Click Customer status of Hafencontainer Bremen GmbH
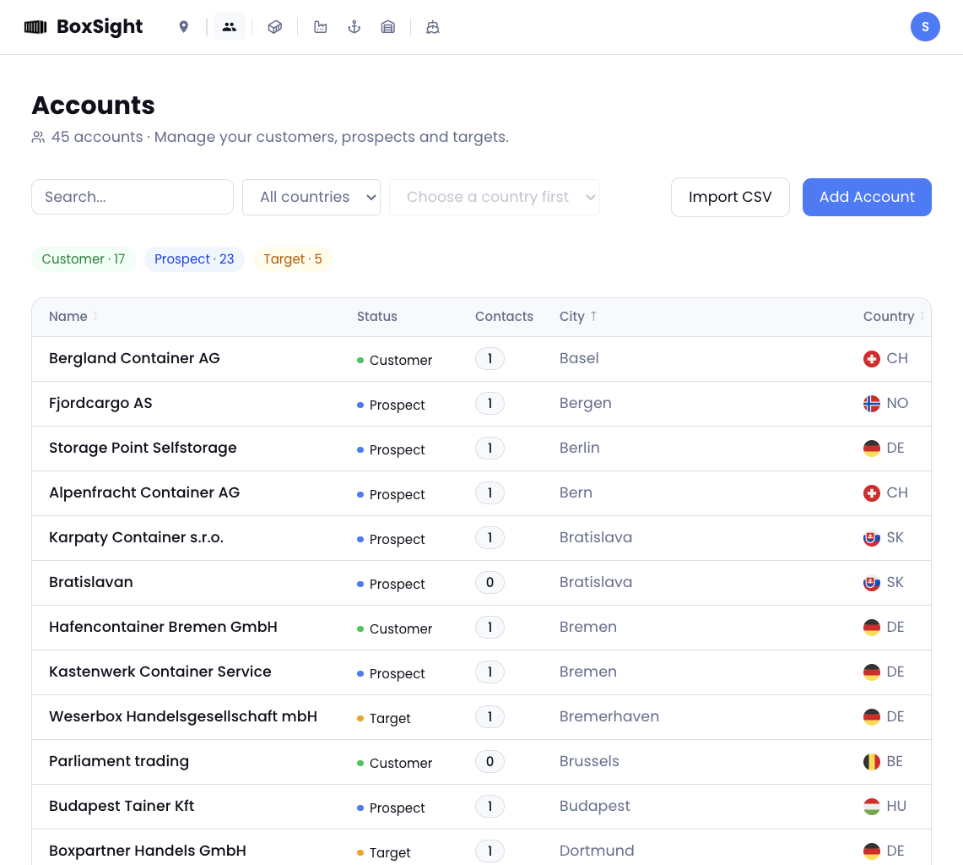963x865 pixels. pyautogui.click(x=395, y=629)
